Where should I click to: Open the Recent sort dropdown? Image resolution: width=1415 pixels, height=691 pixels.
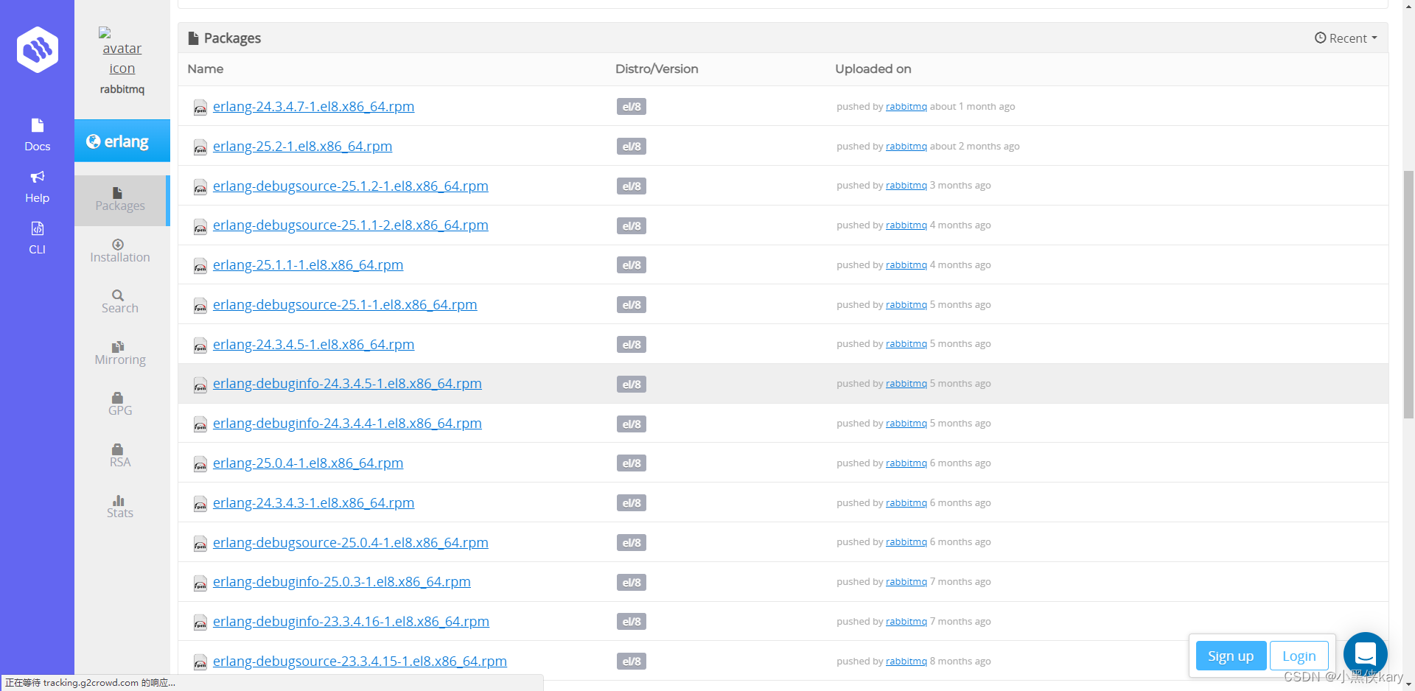click(x=1346, y=38)
